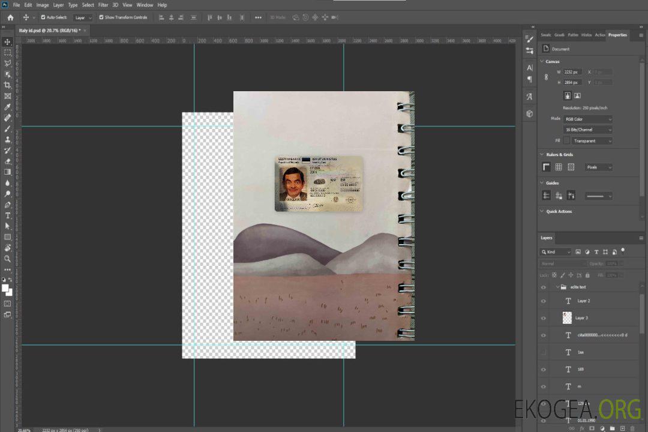This screenshot has width=648, height=432.
Task: Open the layer filter Kind dropdown
Action: (556, 252)
